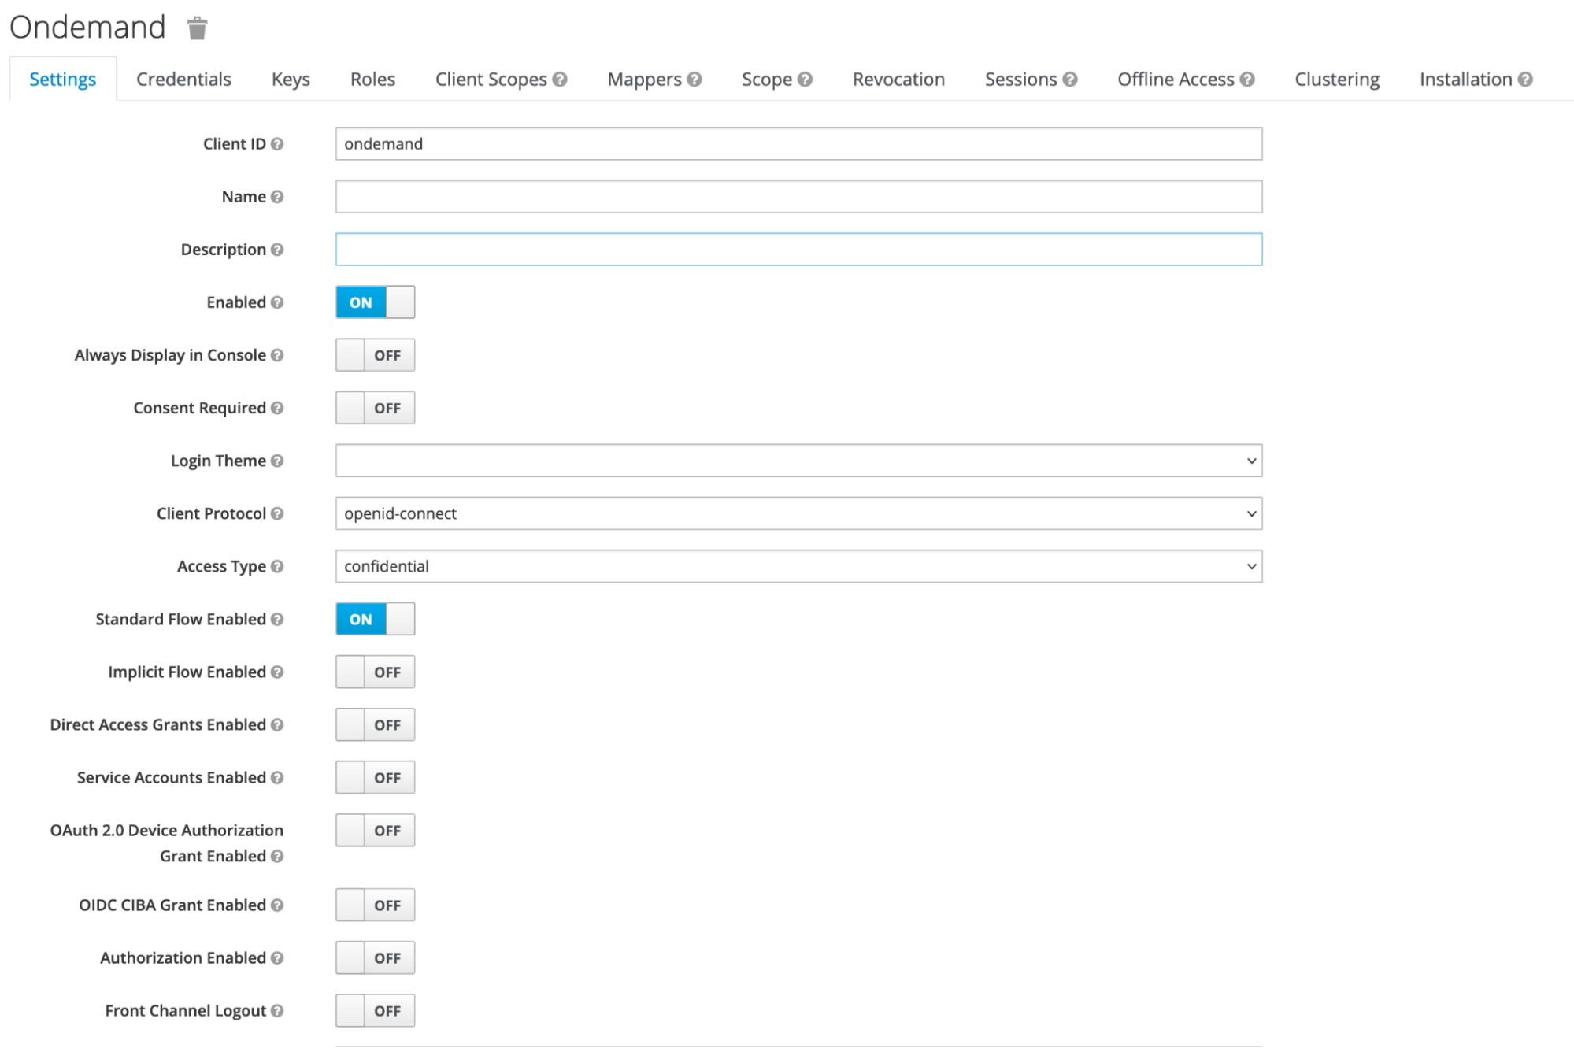Click the help icon beside Client ID
Image resolution: width=1574 pixels, height=1048 pixels.
point(277,144)
